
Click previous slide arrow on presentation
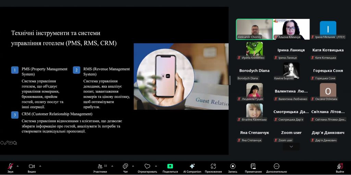click(x=2, y=143)
